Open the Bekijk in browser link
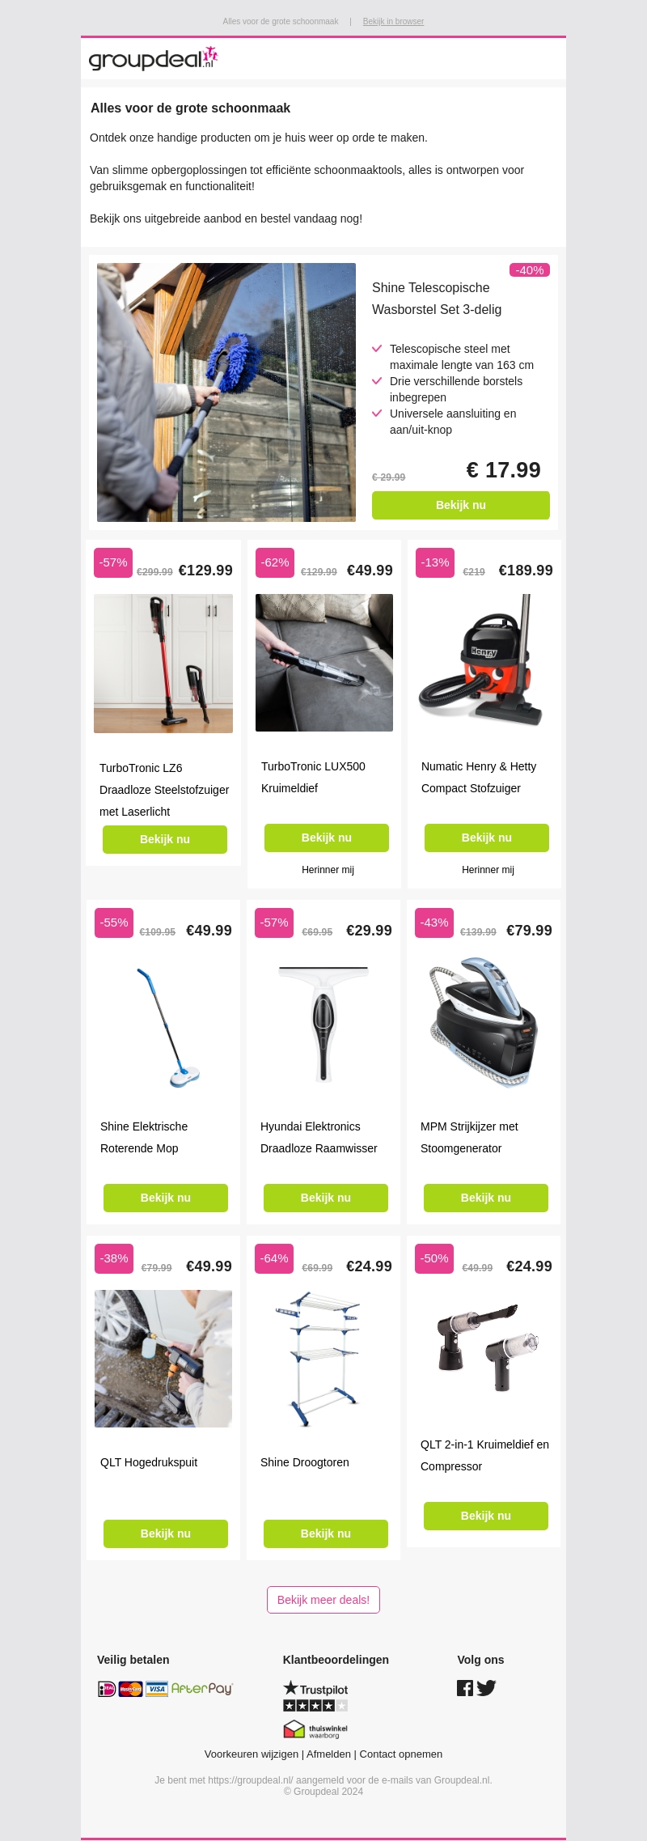 [x=393, y=22]
